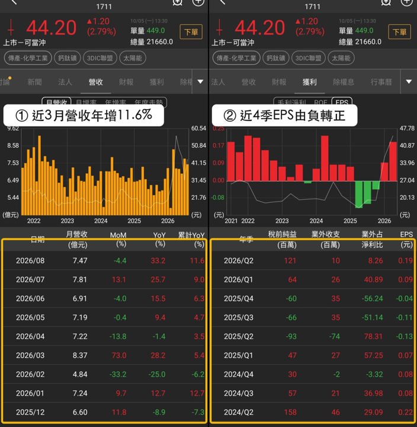Select the 鈣鈦礦 tag in right panel

coord(275,58)
